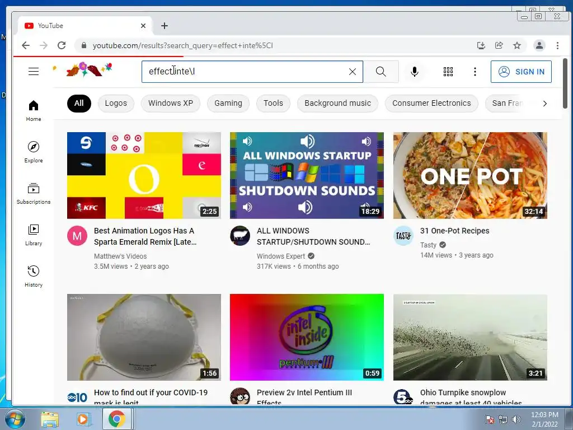Click the install app icon in address bar
573x430 pixels.
pos(481,45)
